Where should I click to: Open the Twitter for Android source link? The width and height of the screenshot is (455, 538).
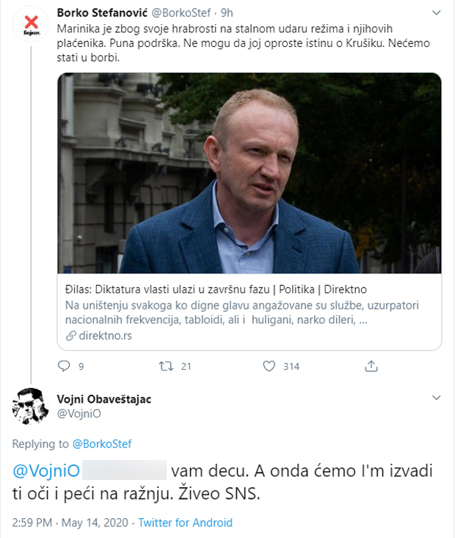click(185, 523)
